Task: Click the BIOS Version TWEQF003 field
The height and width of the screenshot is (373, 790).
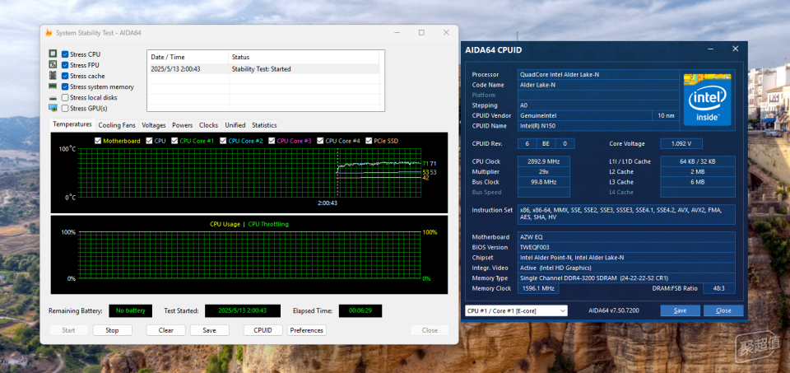Action: [626, 247]
